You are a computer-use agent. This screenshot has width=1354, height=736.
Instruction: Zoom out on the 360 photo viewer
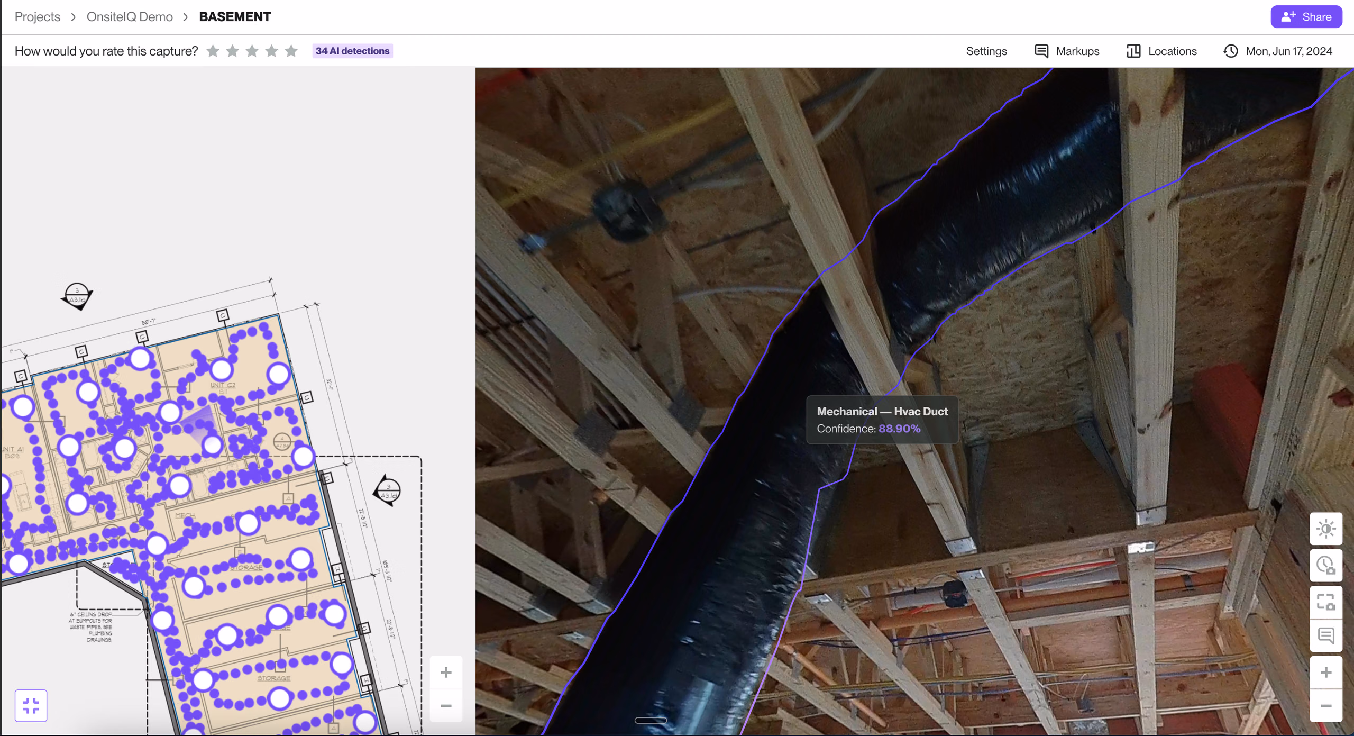point(1326,706)
